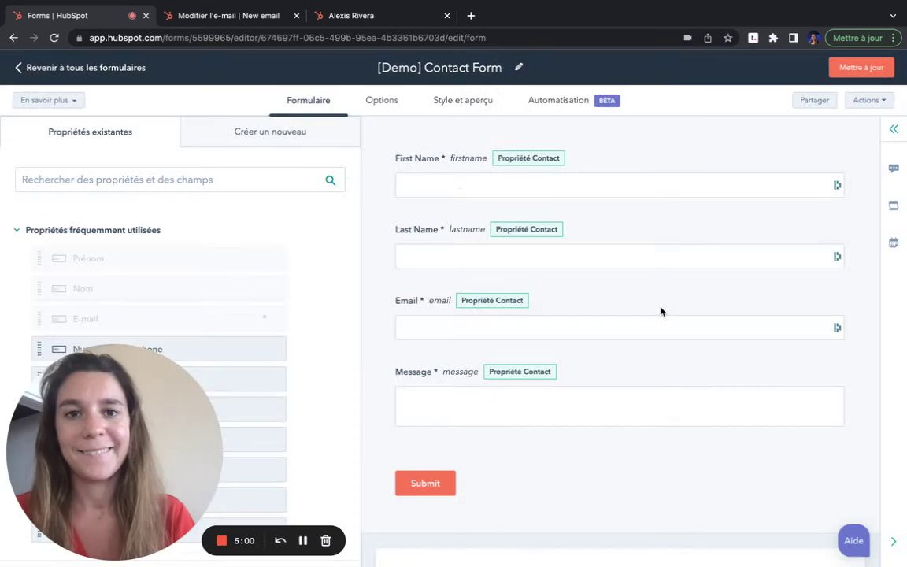
Task: Select the Prénom property row
Action: [159, 258]
